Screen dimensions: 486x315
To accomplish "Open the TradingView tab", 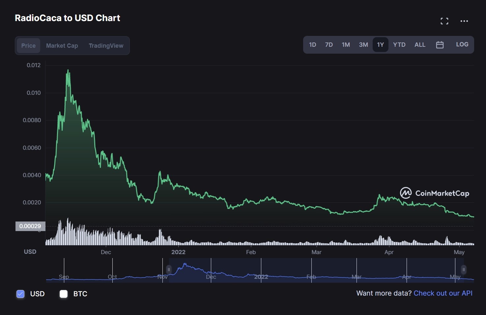I will 106,46.
